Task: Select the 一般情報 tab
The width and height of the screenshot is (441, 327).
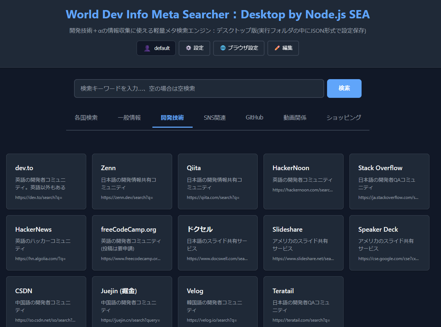Action: (129, 117)
